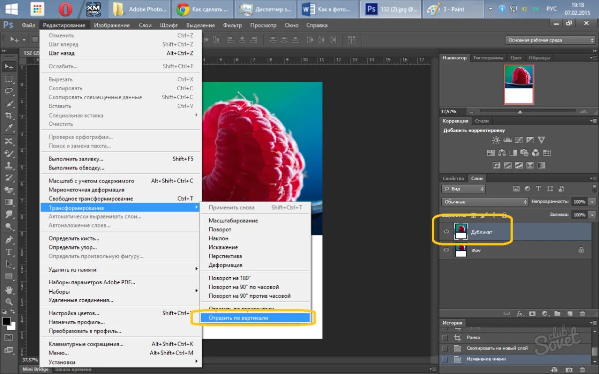Viewport: 599px width, 374px height.
Task: Add a Curves adjustment
Action: 519,140
